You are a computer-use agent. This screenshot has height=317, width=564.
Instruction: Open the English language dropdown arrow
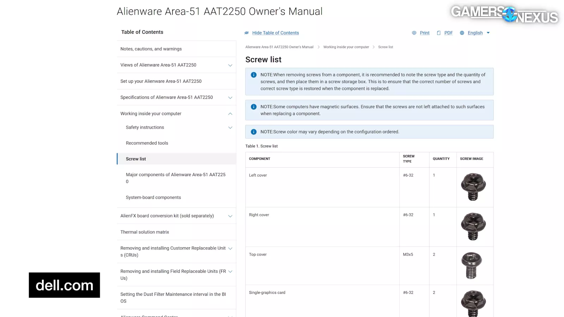[x=488, y=33]
